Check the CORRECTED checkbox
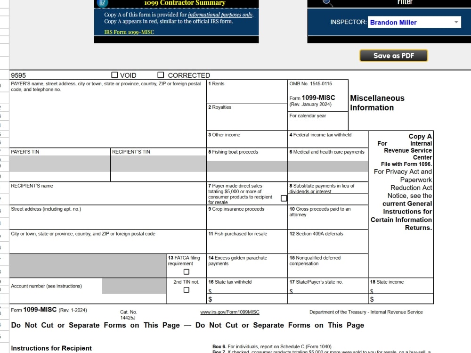Screen dimensions: 471x353 pyautogui.click(x=161, y=75)
